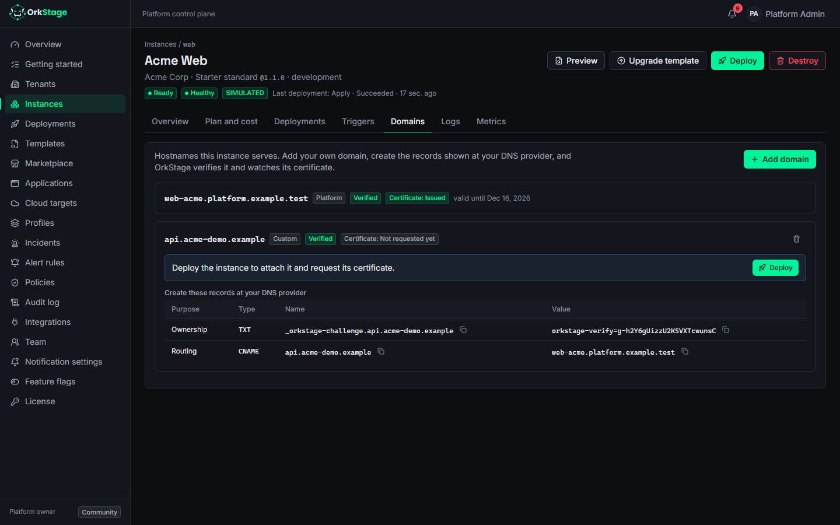Click the PA user avatar
Image resolution: width=840 pixels, height=525 pixels.
click(x=754, y=14)
